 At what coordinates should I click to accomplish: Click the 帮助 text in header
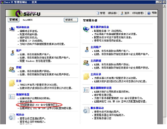click(x=154, y=13)
